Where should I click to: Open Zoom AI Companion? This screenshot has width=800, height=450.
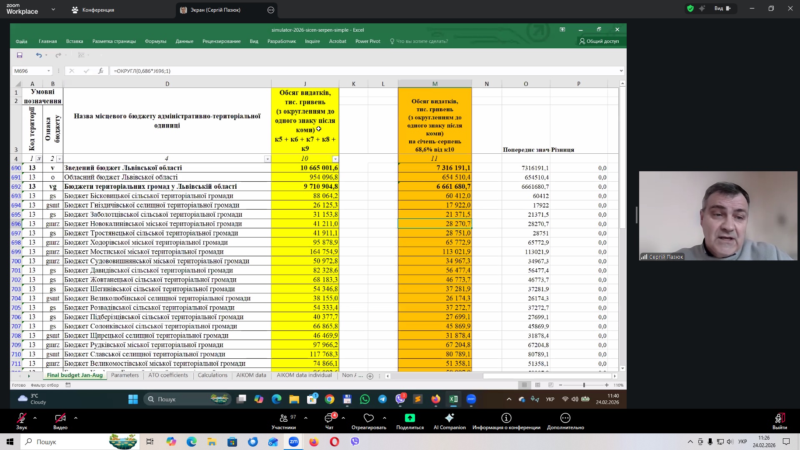tap(449, 418)
